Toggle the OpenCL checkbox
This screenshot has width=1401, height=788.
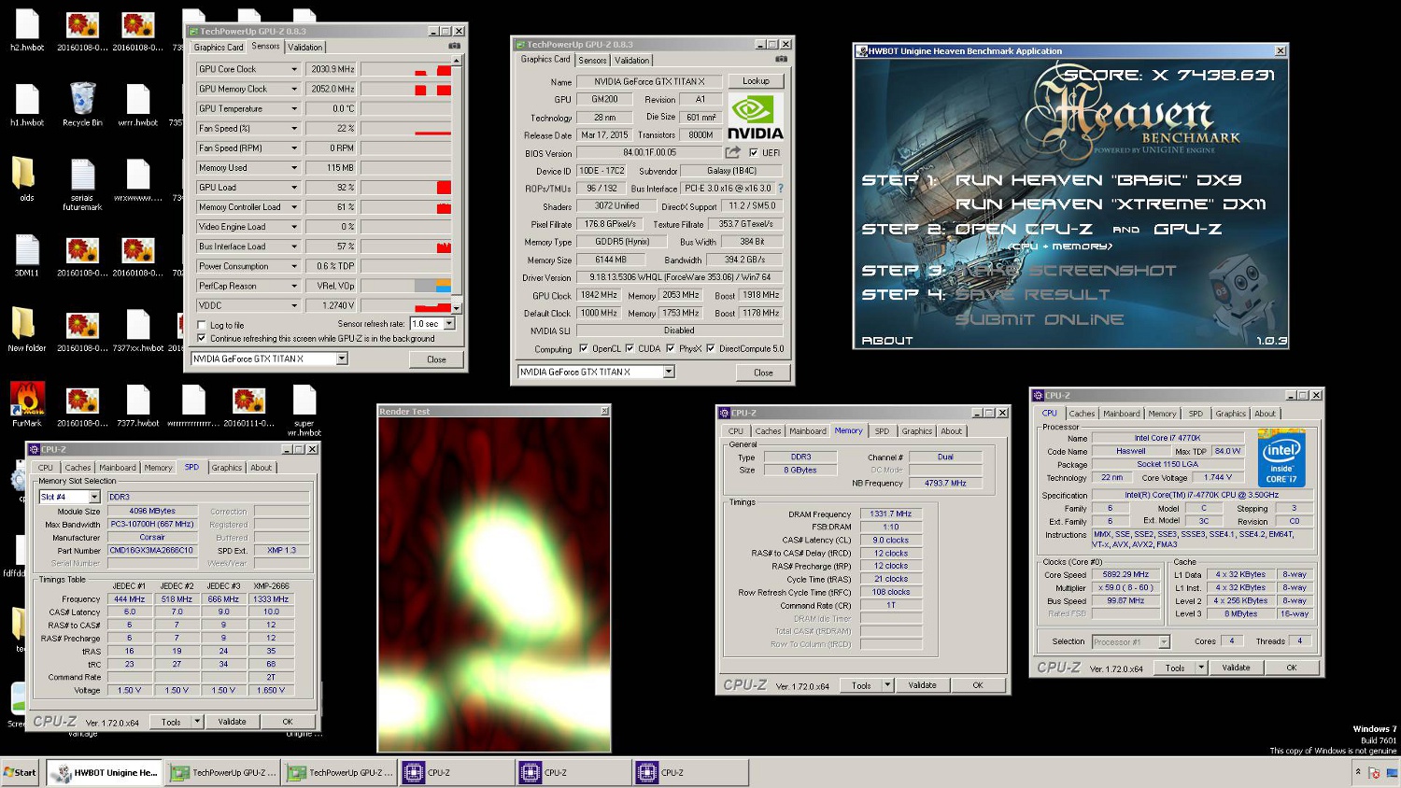click(584, 348)
